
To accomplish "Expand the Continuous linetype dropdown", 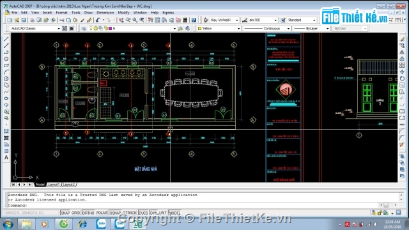I will [x=267, y=28].
